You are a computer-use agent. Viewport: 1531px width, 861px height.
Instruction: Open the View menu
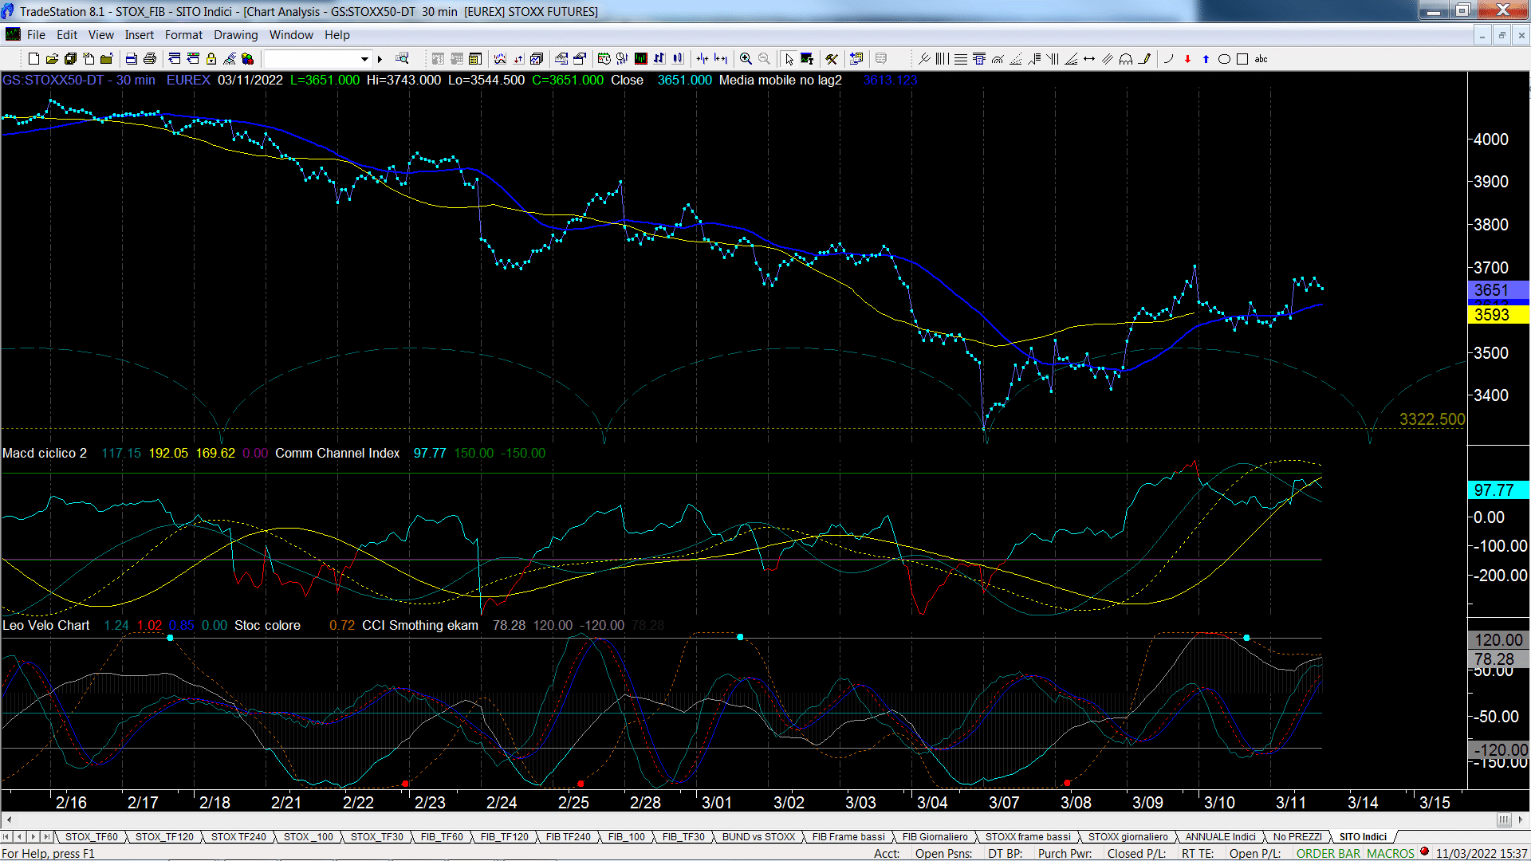point(100,35)
